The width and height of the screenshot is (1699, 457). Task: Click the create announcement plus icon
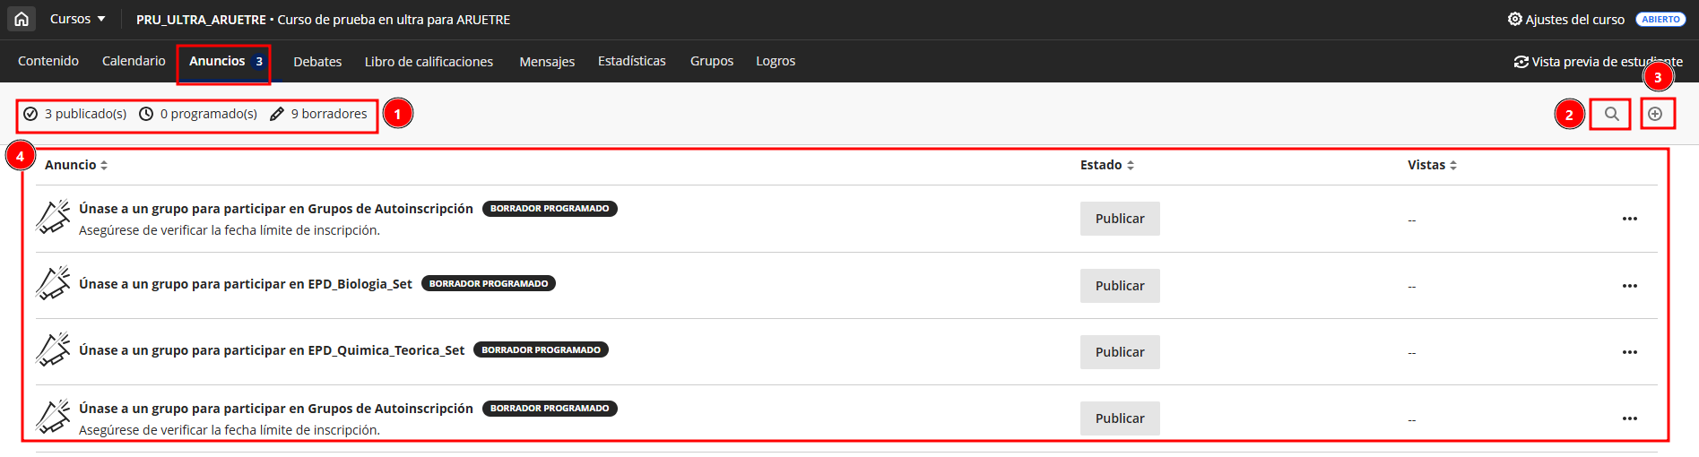coord(1655,114)
